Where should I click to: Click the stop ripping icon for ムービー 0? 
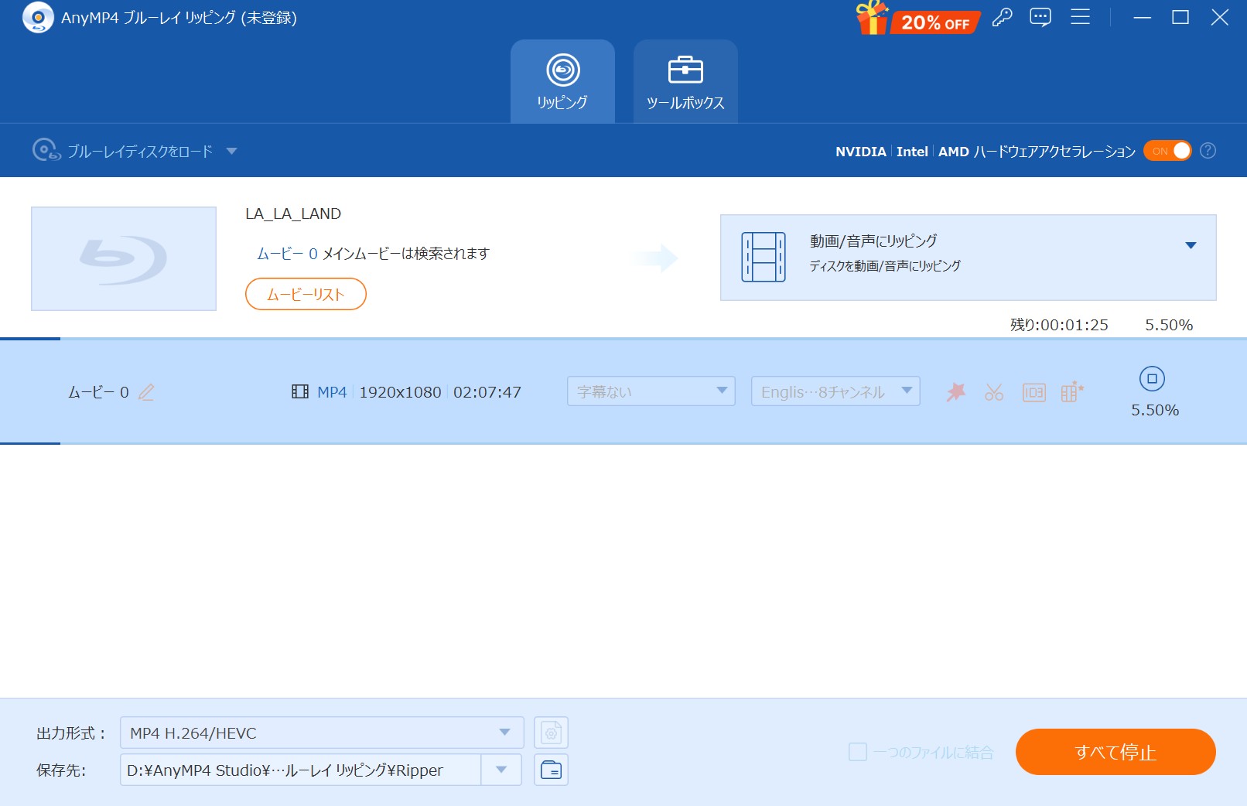pos(1152,379)
